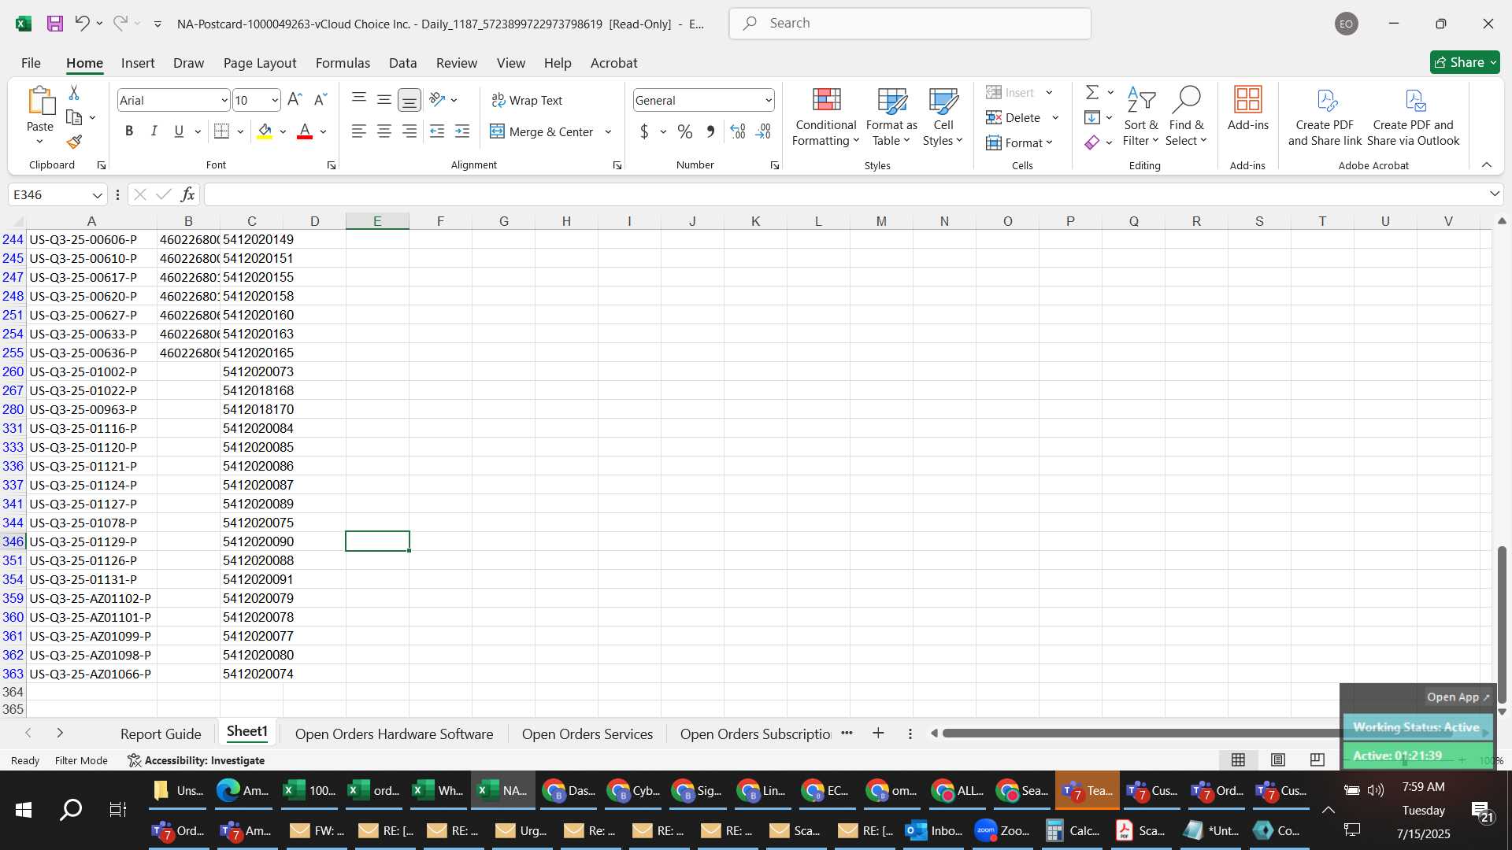Toggle Align Left horizontal alignment
This screenshot has width=1512, height=850.
click(359, 131)
